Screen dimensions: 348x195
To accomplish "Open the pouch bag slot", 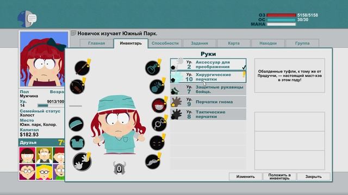I will [x=157, y=87].
